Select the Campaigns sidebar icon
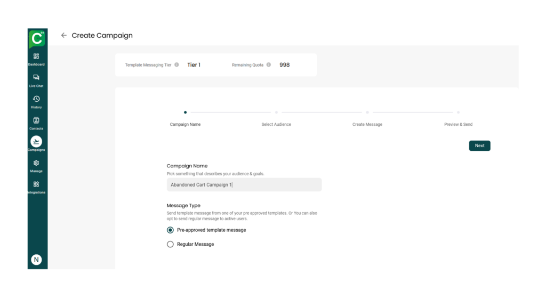This screenshot has width=546, height=307. coord(36,142)
